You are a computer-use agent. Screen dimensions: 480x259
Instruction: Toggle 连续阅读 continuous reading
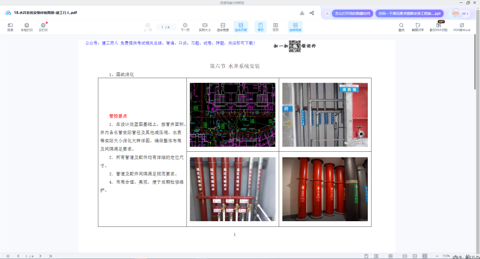click(295, 27)
